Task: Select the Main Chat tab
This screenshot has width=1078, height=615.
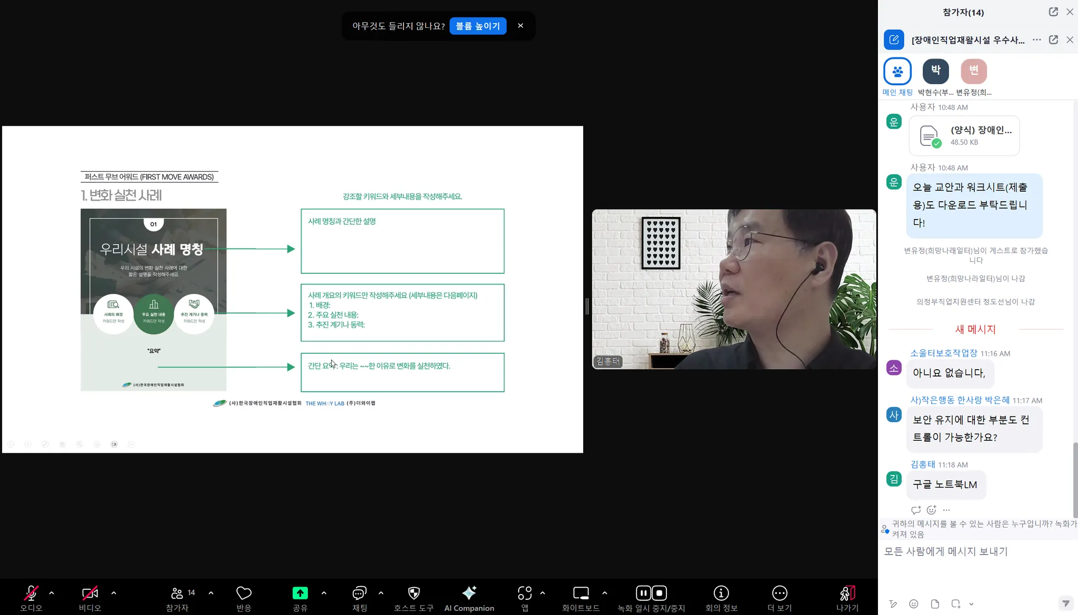Action: [x=897, y=72]
